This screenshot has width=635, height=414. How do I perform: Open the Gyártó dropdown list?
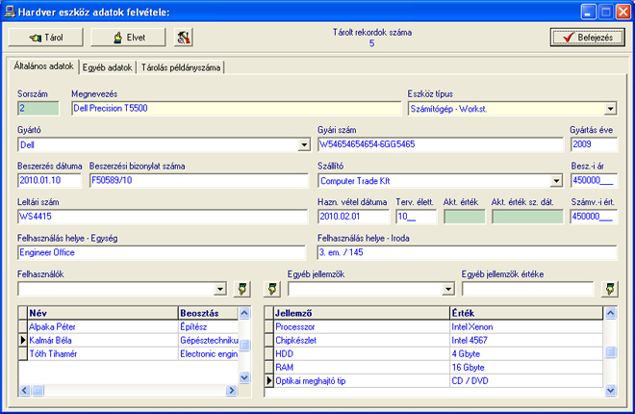tap(303, 145)
